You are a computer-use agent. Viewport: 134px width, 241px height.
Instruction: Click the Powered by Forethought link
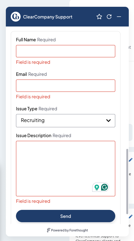(x=67, y=230)
